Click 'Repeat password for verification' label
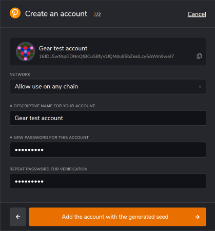 tap(48, 169)
